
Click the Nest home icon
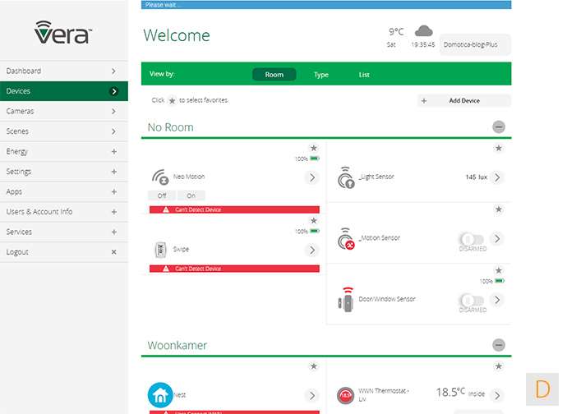[160, 395]
